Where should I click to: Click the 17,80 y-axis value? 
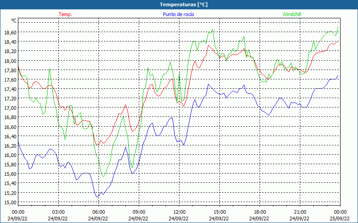(x=10, y=70)
